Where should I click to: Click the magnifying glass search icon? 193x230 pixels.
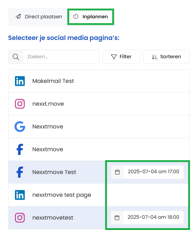click(x=16, y=57)
